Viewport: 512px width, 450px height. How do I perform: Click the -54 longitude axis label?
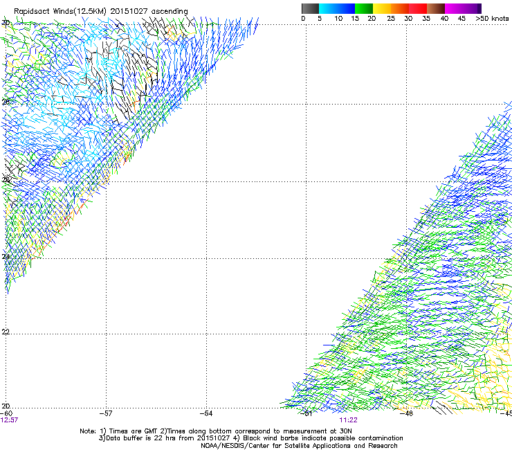click(x=206, y=413)
